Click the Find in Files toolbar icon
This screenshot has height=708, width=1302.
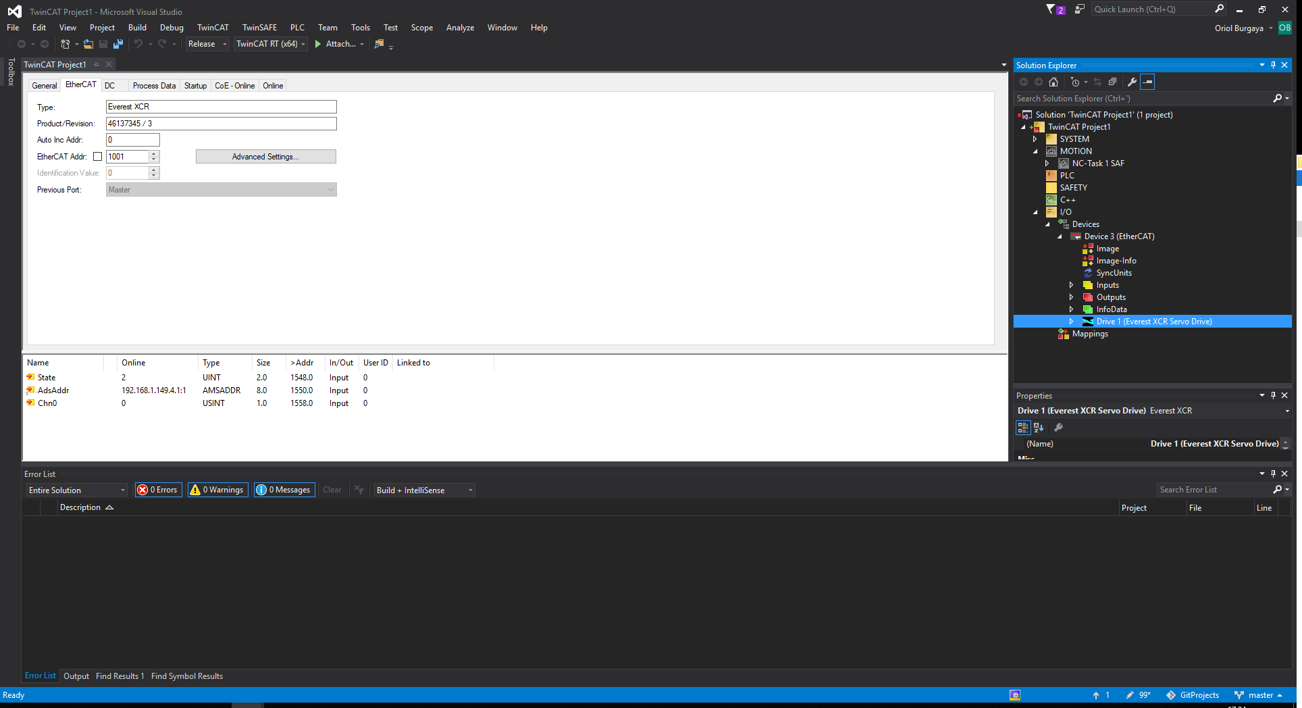(379, 44)
